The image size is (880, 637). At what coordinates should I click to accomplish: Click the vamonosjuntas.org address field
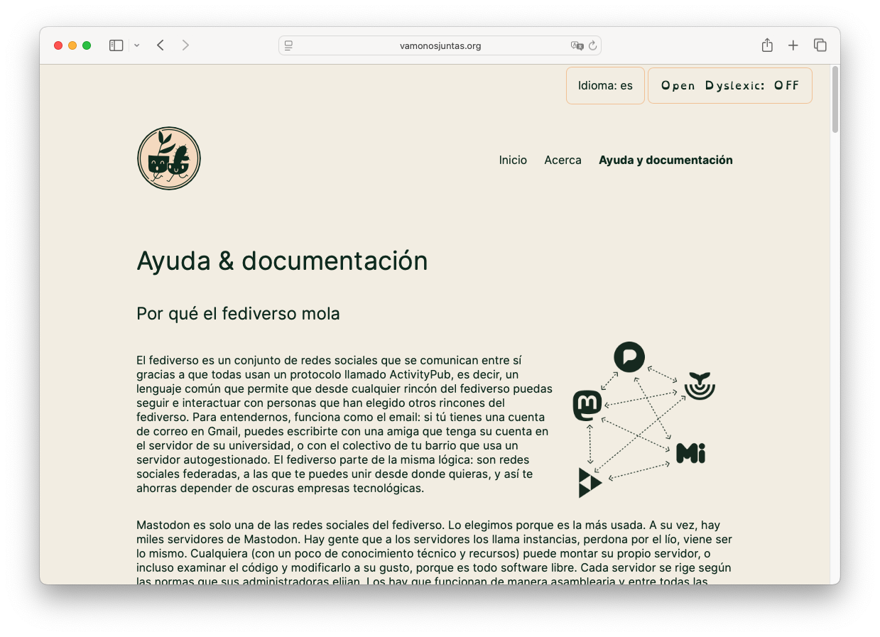440,45
